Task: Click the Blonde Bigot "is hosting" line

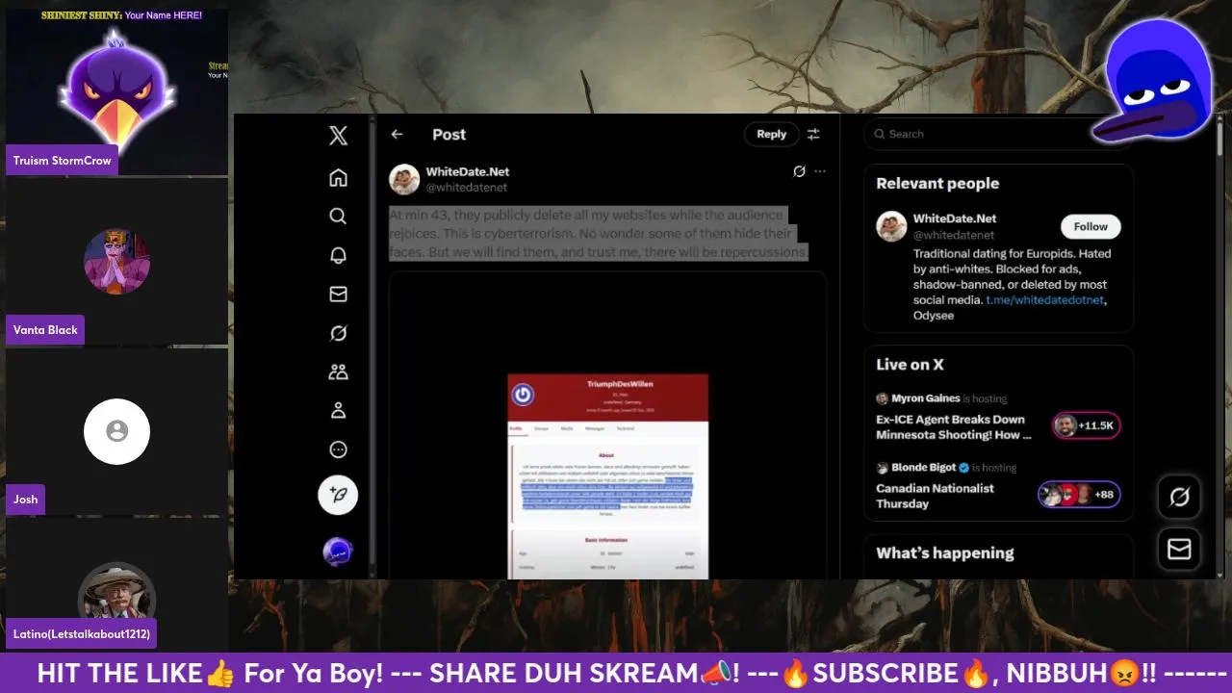Action: coord(946,468)
